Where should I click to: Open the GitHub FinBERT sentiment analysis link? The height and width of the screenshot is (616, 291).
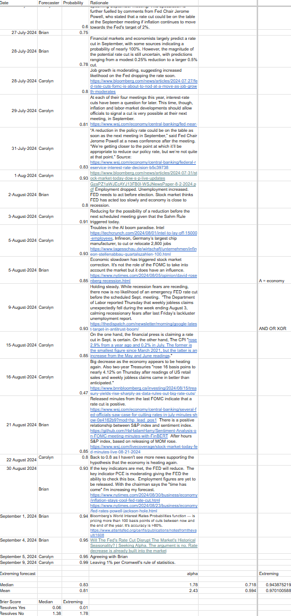click(x=143, y=433)
